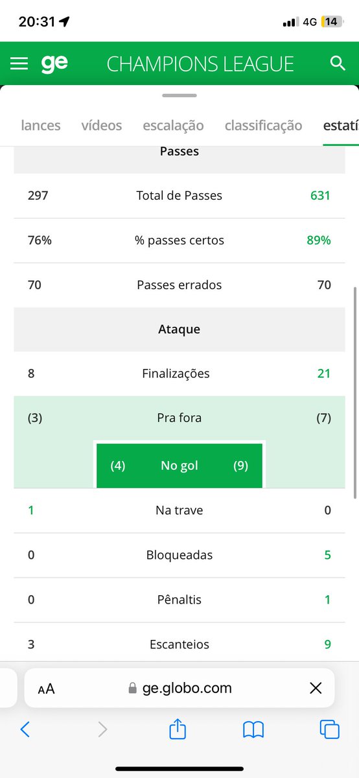Switch to the escalação tab
The height and width of the screenshot is (778, 359).
(173, 126)
